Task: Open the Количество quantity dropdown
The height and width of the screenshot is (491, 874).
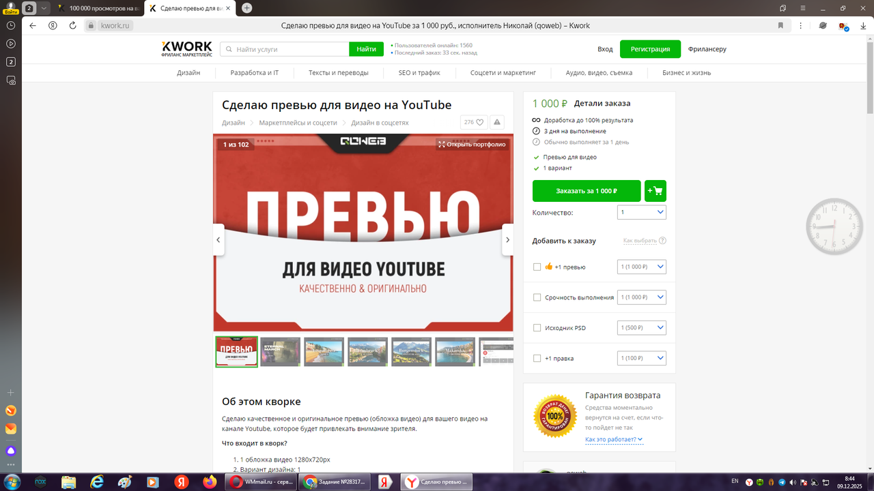Action: [x=641, y=212]
